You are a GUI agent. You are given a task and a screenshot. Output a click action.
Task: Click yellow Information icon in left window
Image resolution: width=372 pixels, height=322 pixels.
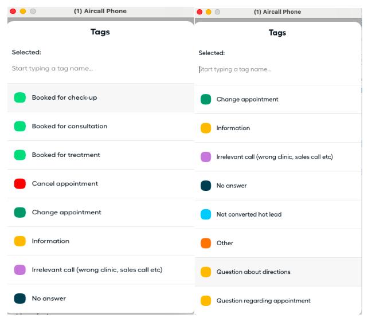[20, 241]
